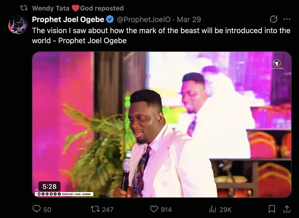Click the Prophet Joel Ogebe display name

tap(68, 19)
